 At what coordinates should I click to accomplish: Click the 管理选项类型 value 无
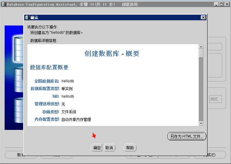pyautogui.click(x=63, y=104)
